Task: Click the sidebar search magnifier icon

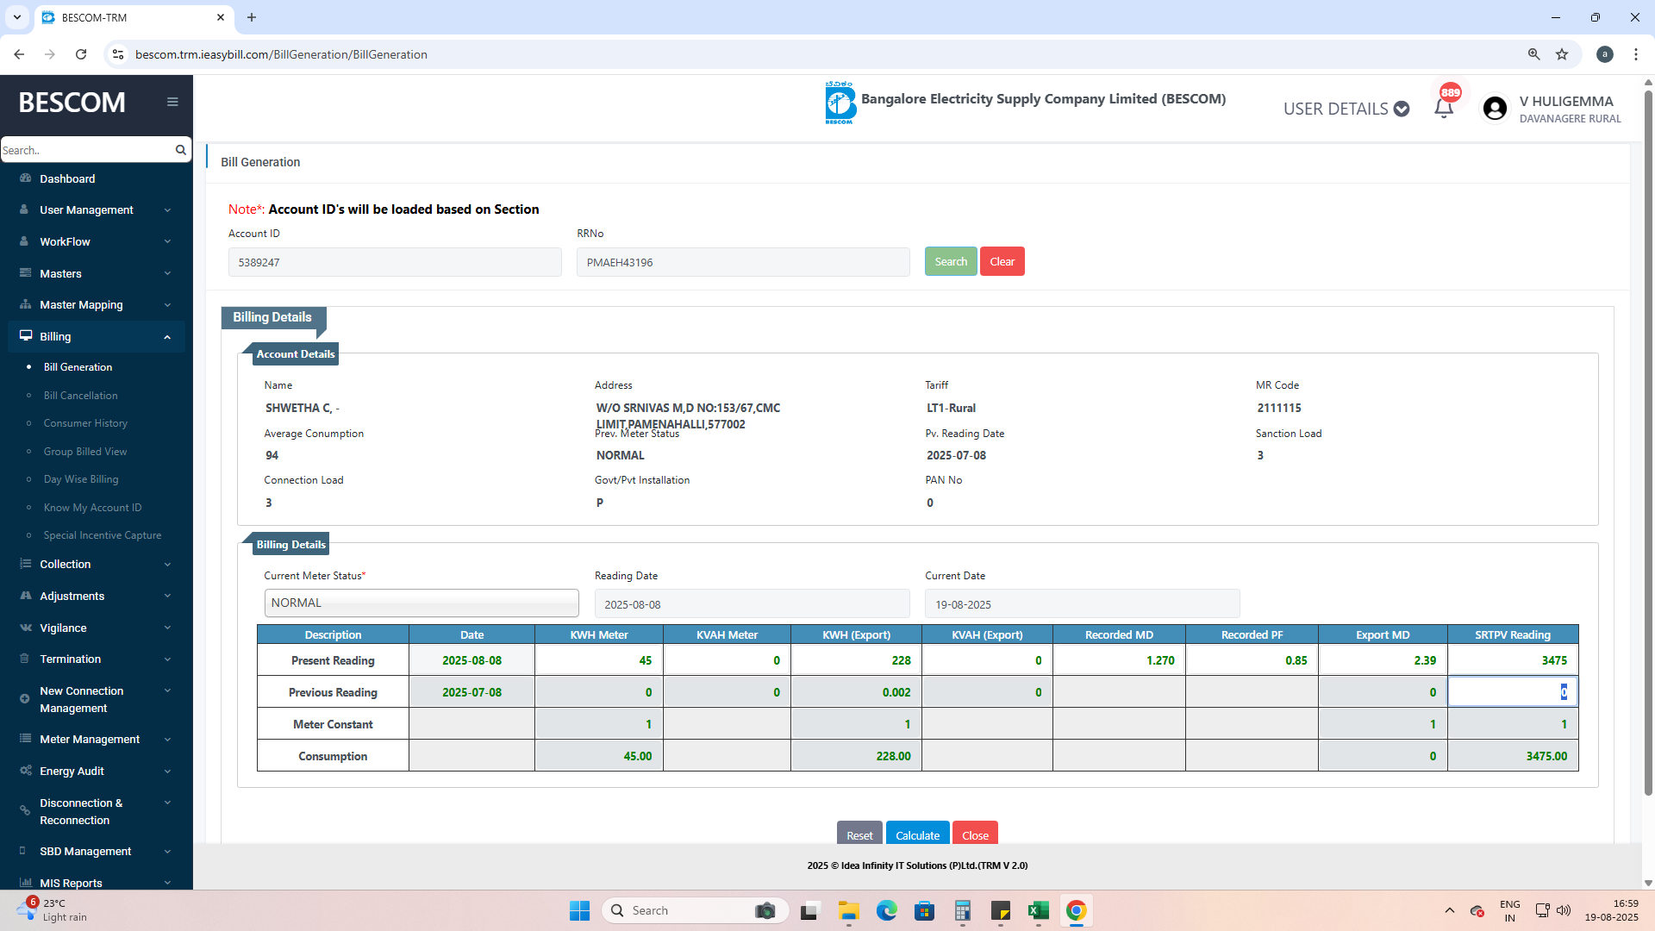Action: click(180, 150)
